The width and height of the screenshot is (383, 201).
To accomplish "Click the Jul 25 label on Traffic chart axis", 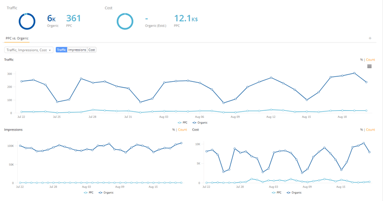I will (x=57, y=117).
